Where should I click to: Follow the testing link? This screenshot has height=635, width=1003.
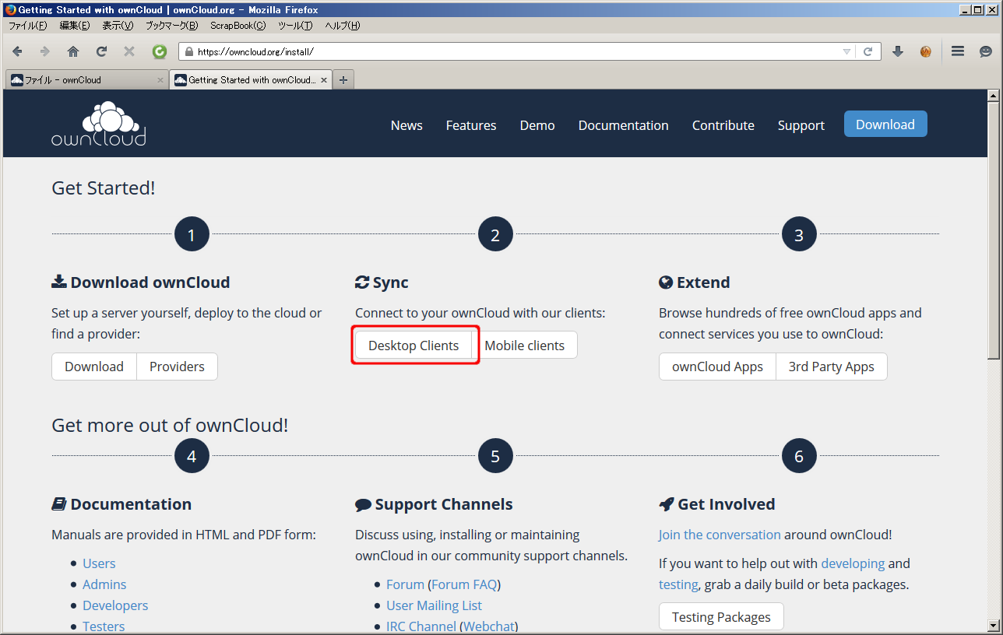pos(678,584)
